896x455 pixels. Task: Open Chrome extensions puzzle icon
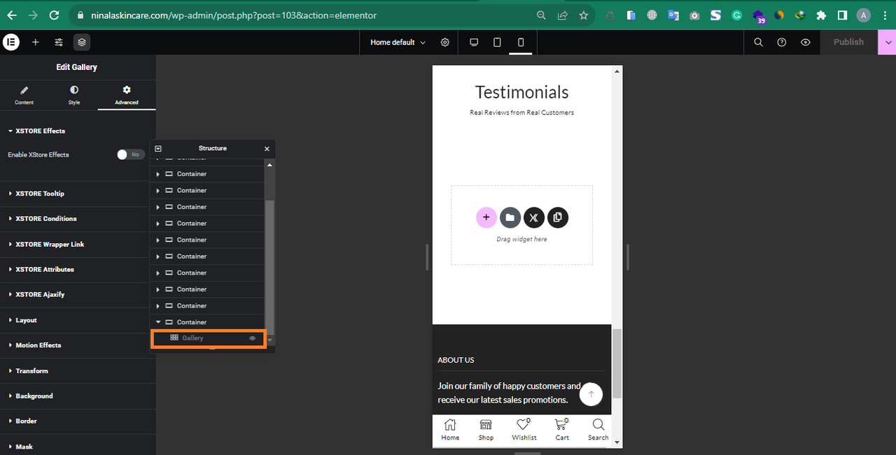821,15
